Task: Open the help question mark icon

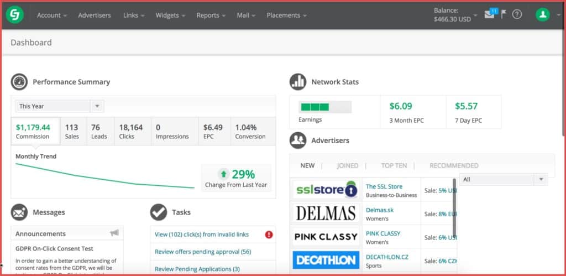Action: coord(517,14)
